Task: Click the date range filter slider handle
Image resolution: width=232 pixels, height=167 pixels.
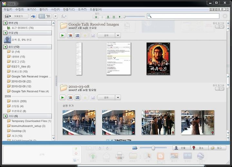Action: click(124, 17)
